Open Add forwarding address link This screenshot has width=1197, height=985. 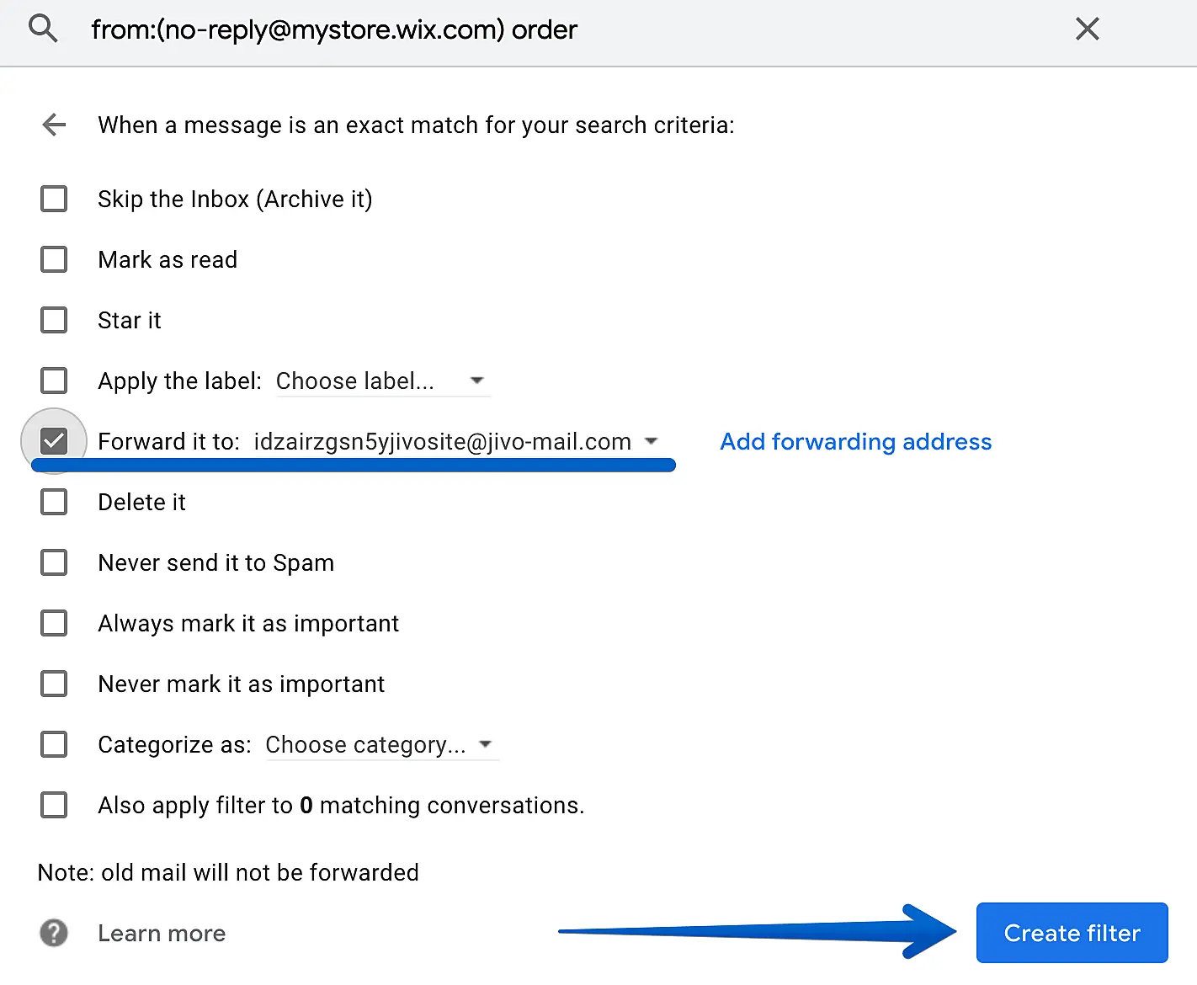pyautogui.click(x=855, y=442)
